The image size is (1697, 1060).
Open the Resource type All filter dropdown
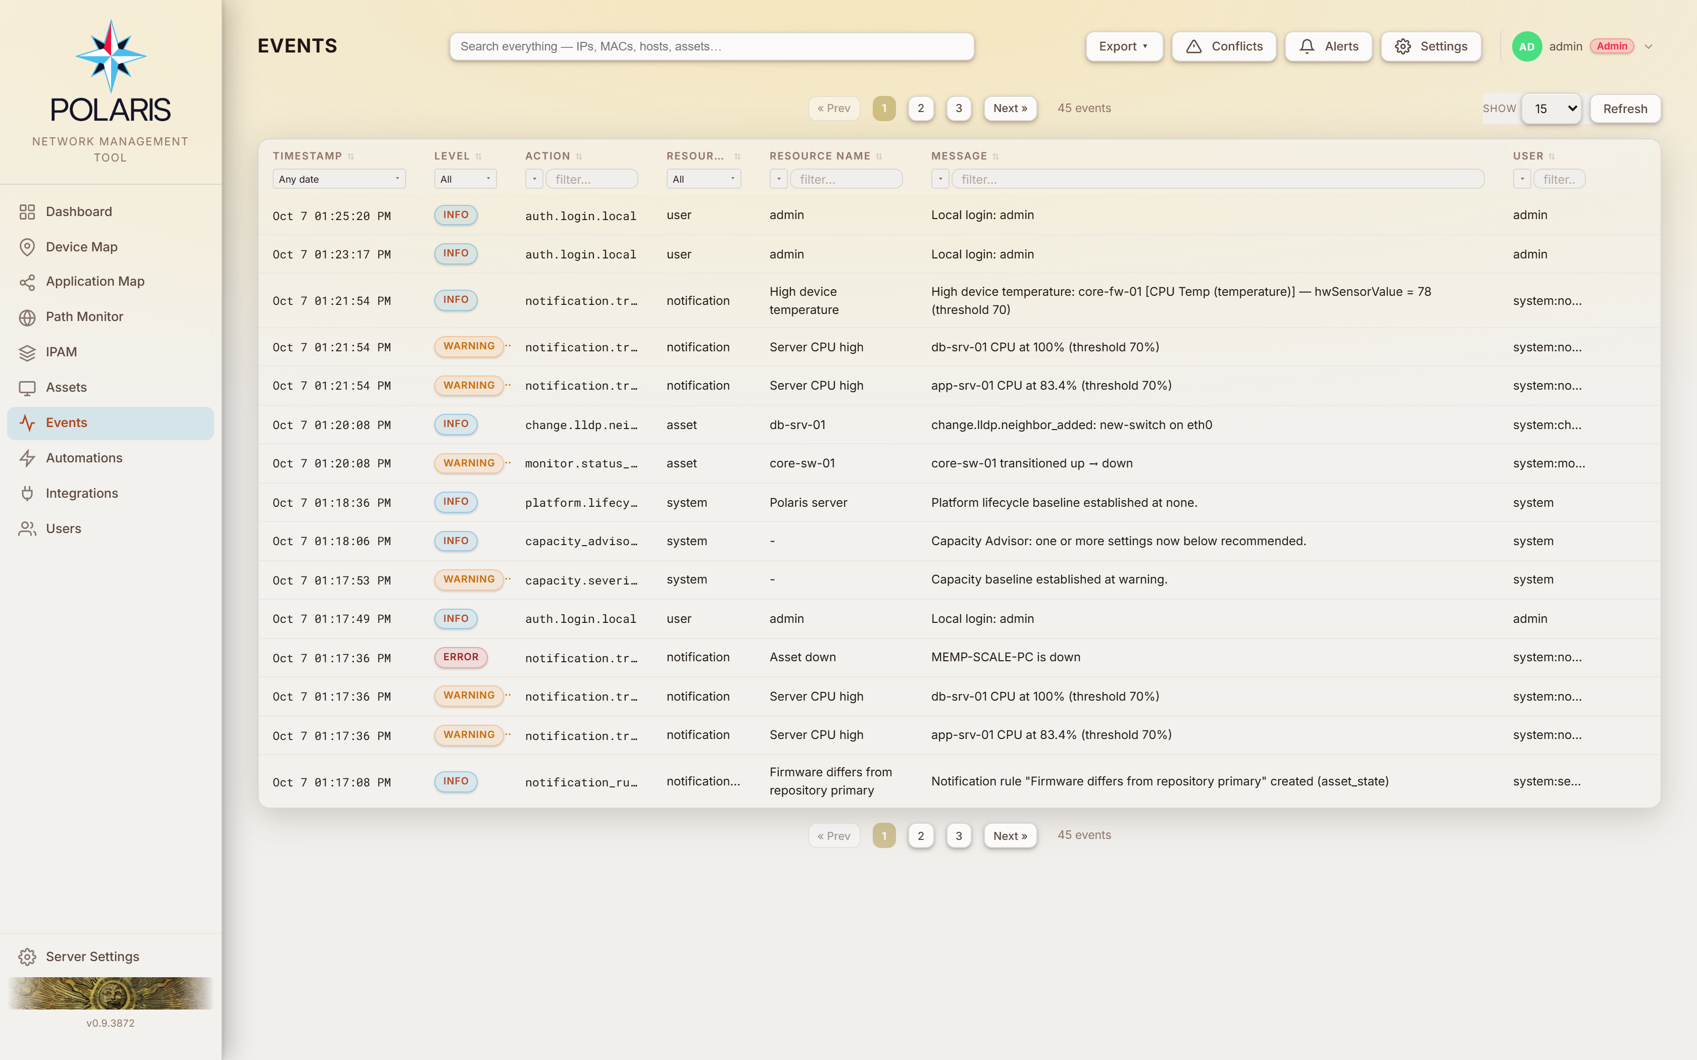coord(704,179)
